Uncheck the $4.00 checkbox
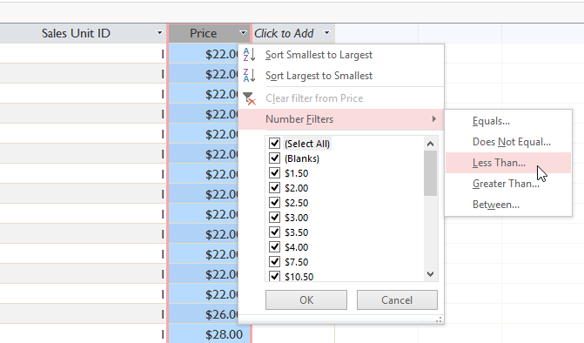Screen dimensions: 584x343 274,247
